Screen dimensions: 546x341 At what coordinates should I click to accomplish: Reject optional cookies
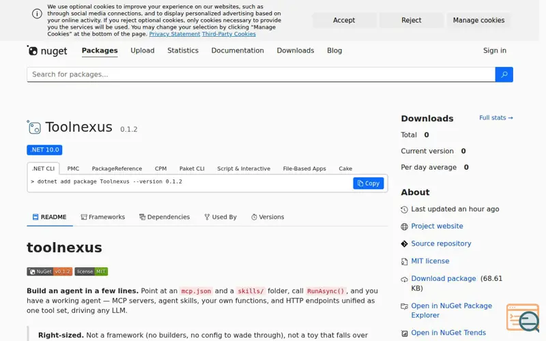tap(412, 20)
